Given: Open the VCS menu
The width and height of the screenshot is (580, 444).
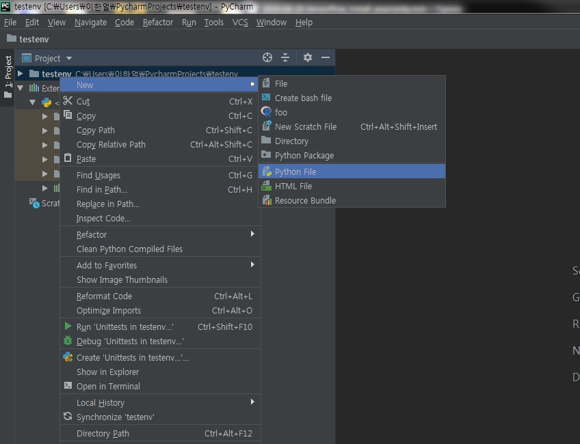Looking at the screenshot, I should tap(240, 23).
